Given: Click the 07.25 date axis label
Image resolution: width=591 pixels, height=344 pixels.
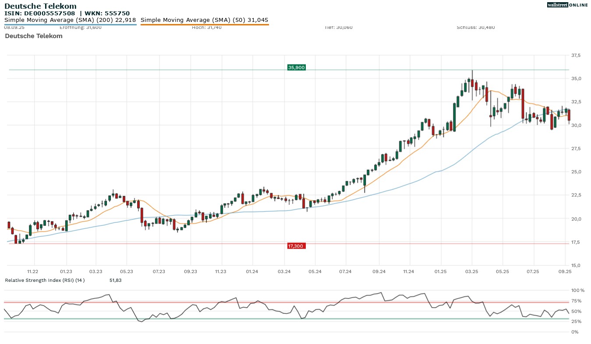Looking at the screenshot, I should 533,272.
